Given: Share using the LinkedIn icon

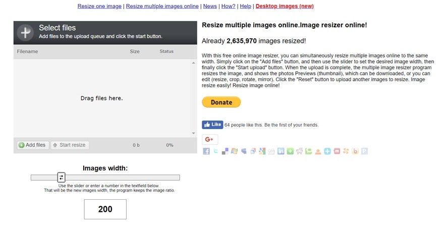Looking at the screenshot, I should [x=281, y=151].
